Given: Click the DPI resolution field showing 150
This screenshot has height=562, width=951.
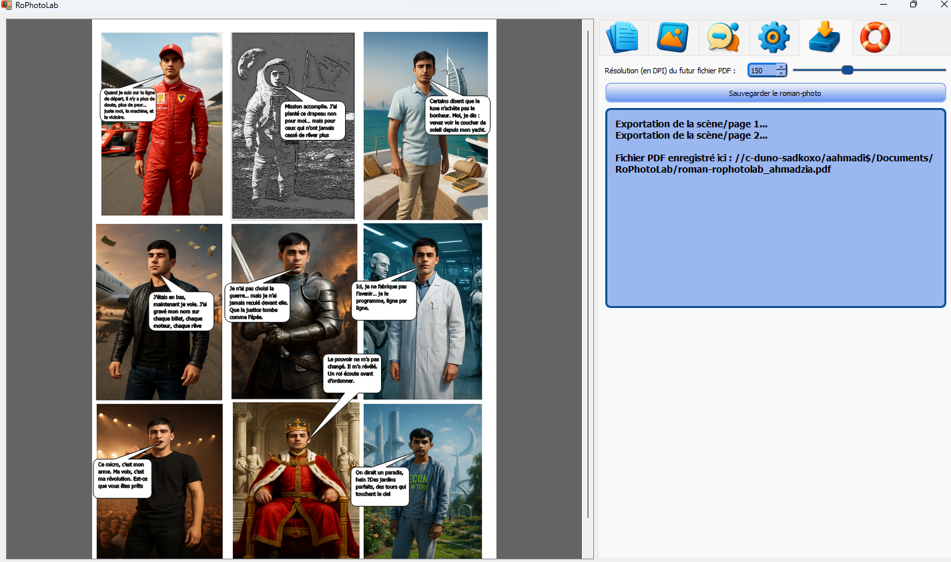Looking at the screenshot, I should pyautogui.click(x=761, y=71).
